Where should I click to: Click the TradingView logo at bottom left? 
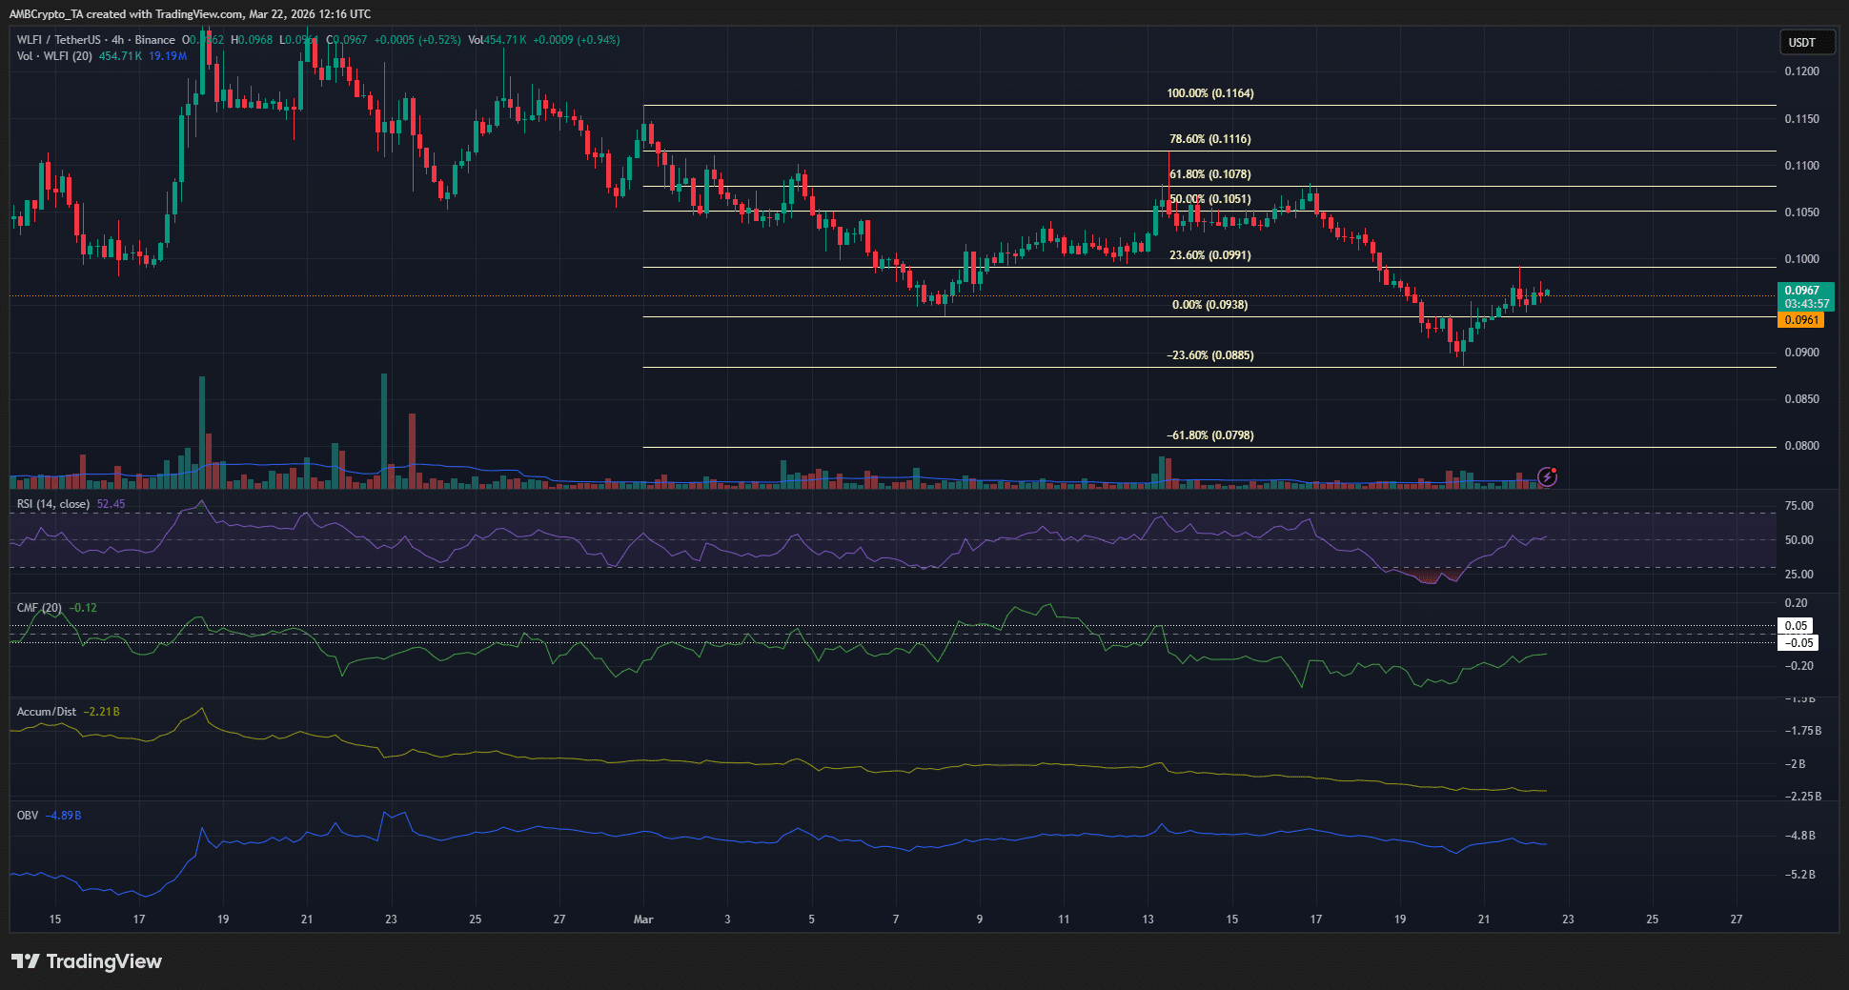pos(87,961)
